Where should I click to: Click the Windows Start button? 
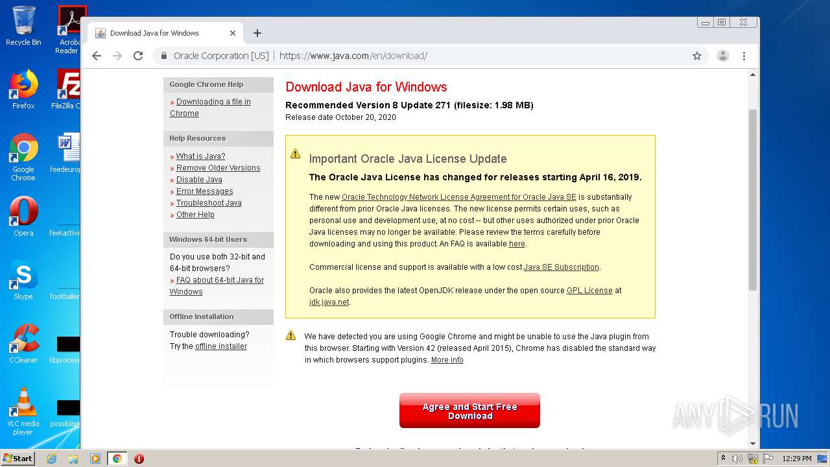pyautogui.click(x=18, y=458)
